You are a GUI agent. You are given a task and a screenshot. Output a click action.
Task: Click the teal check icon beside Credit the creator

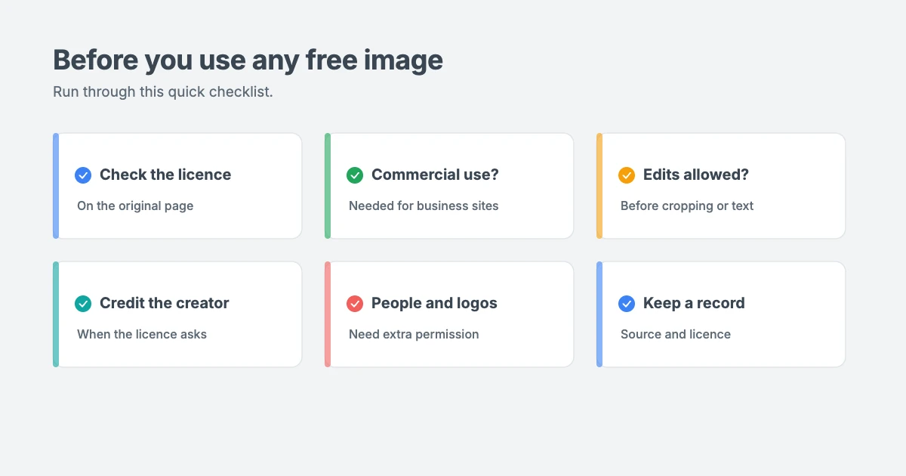83,304
